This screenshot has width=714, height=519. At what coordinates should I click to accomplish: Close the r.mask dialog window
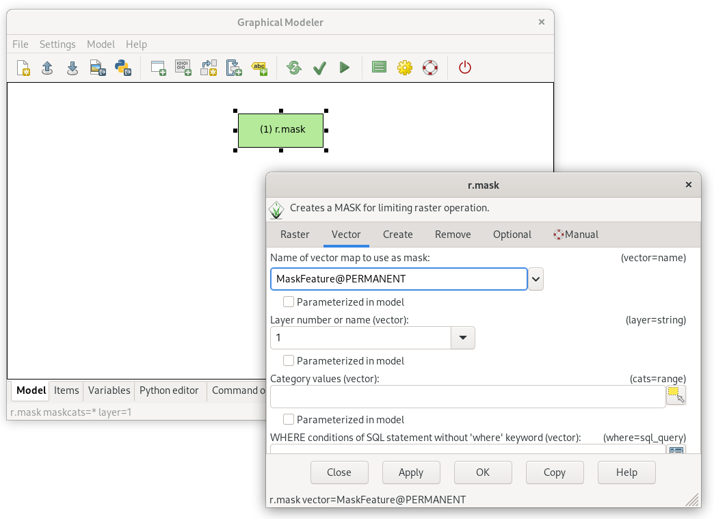coord(689,185)
